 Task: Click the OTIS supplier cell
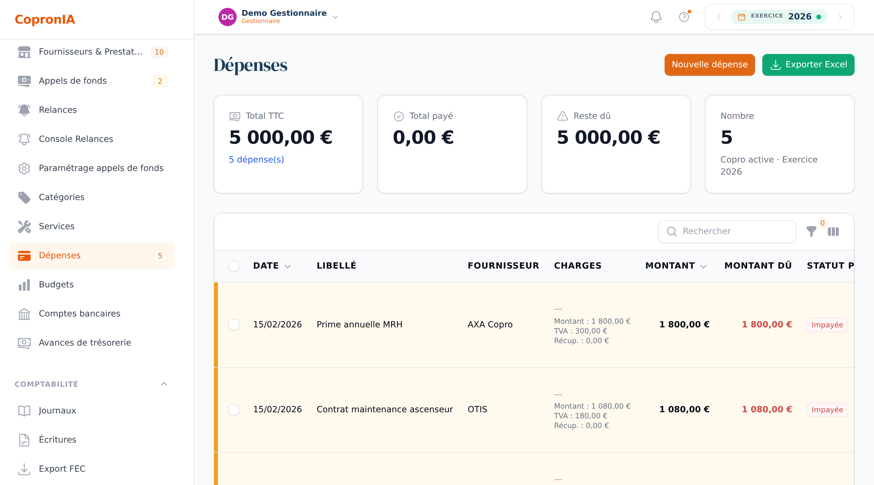[x=477, y=410]
